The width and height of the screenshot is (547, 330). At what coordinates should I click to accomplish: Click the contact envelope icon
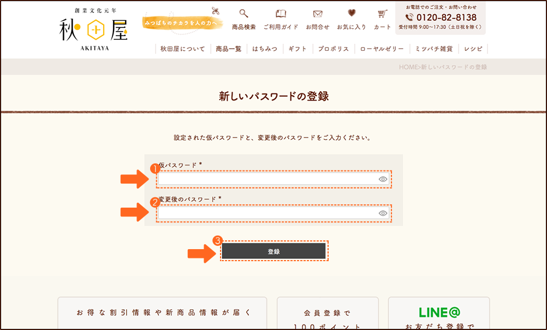[317, 14]
